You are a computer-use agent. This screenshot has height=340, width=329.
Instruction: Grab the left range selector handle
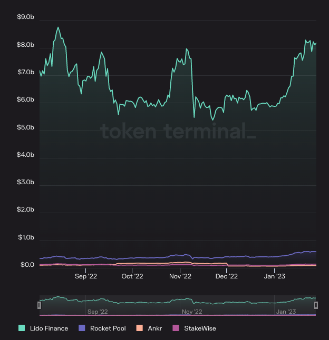point(40,305)
